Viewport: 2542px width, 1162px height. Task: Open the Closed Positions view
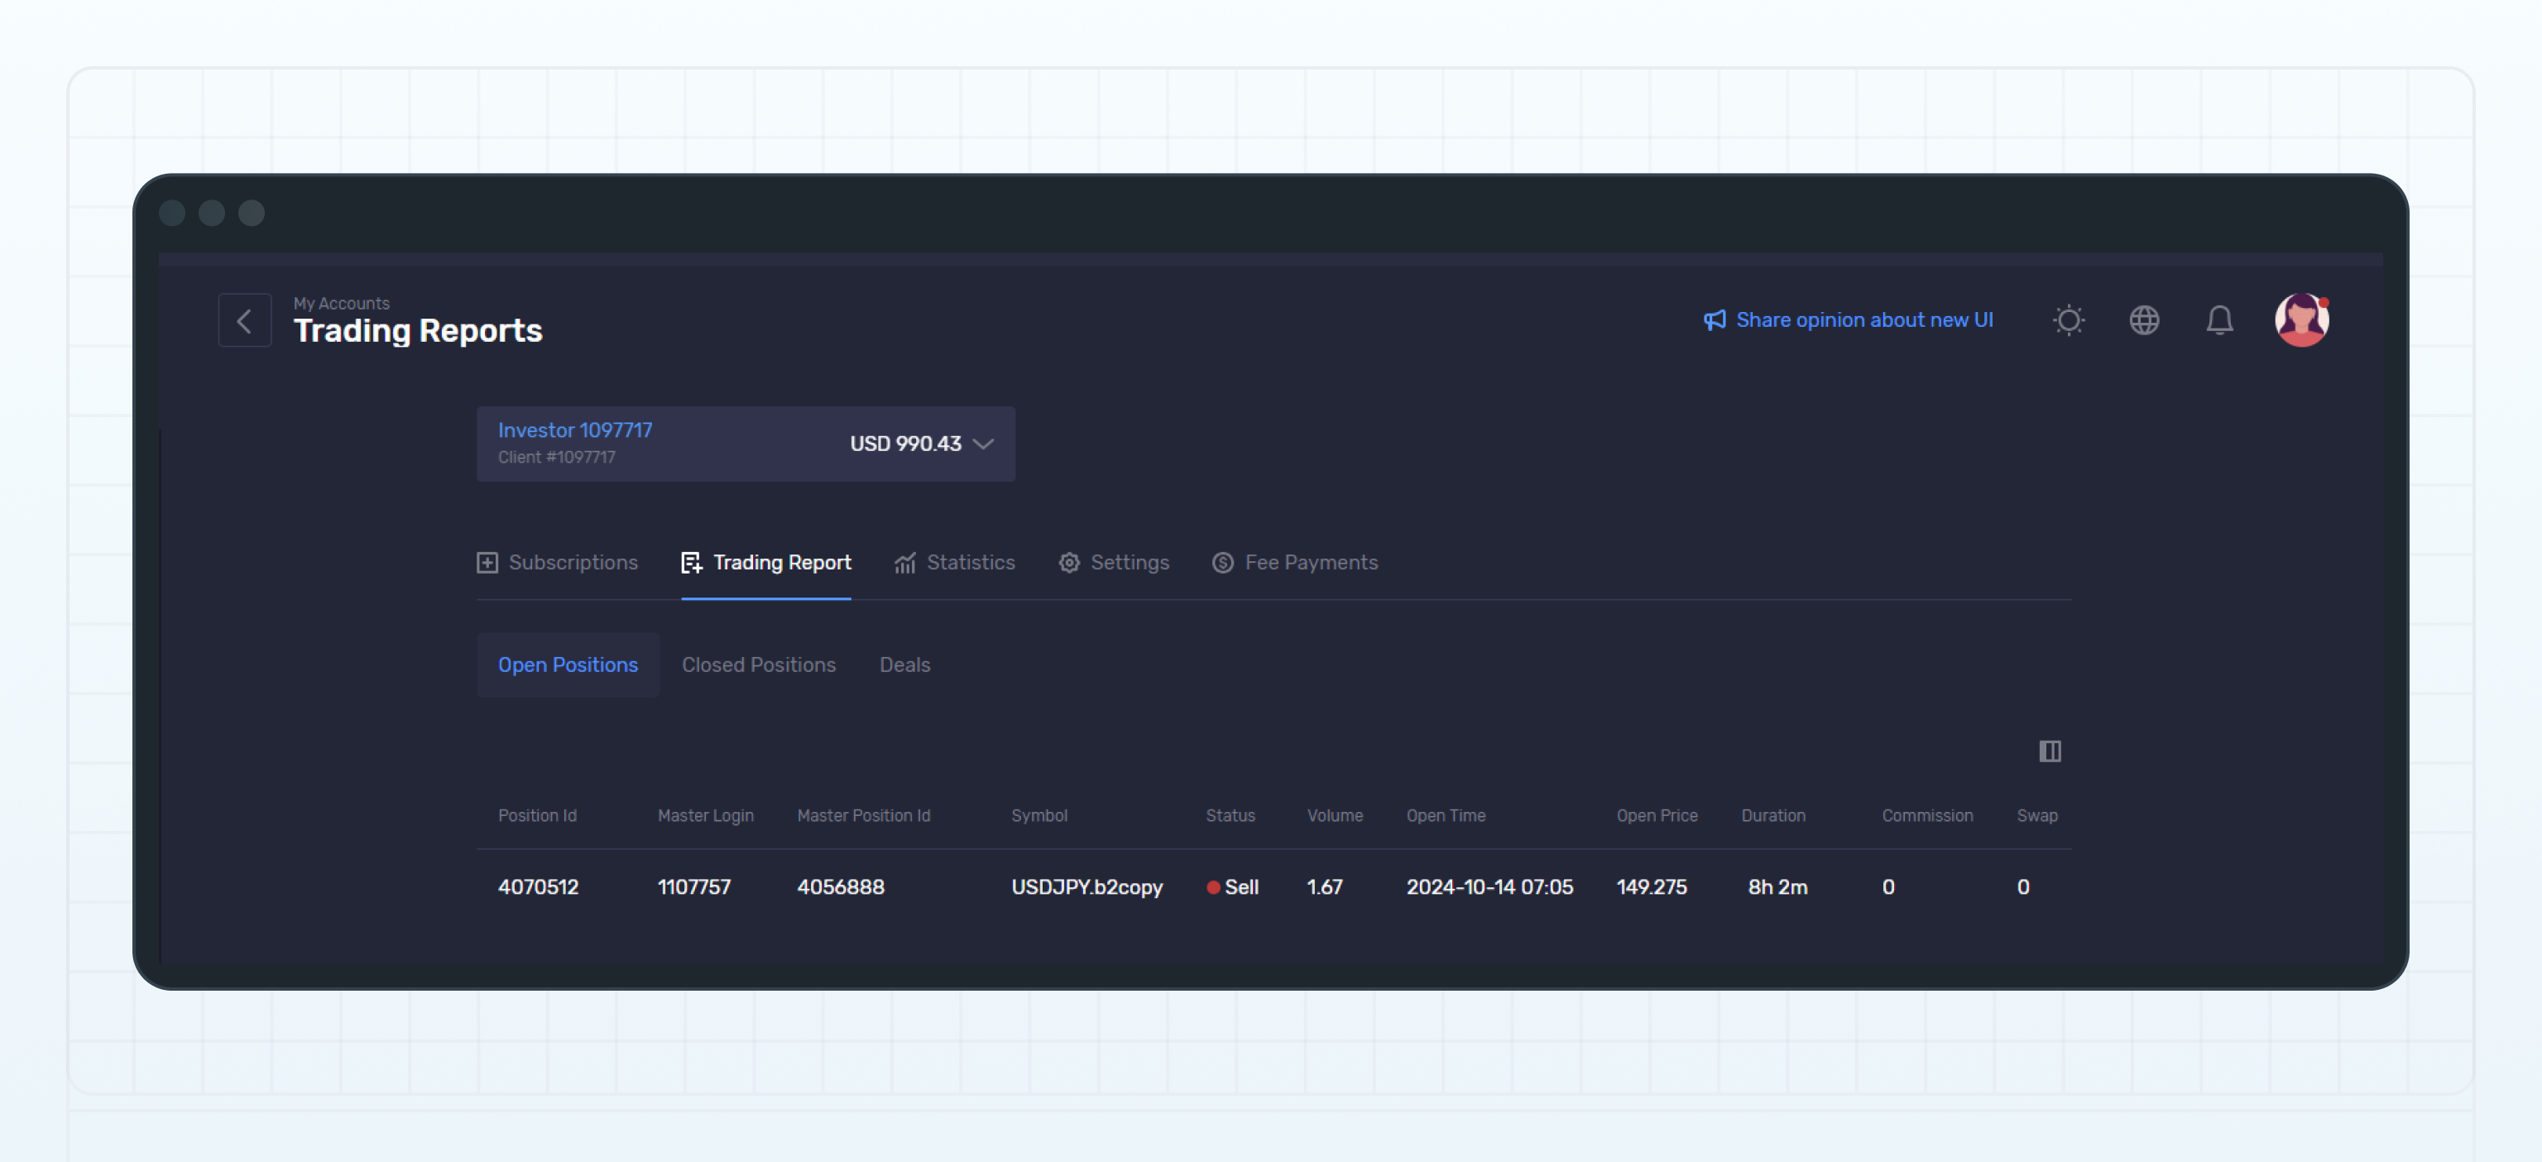point(758,665)
